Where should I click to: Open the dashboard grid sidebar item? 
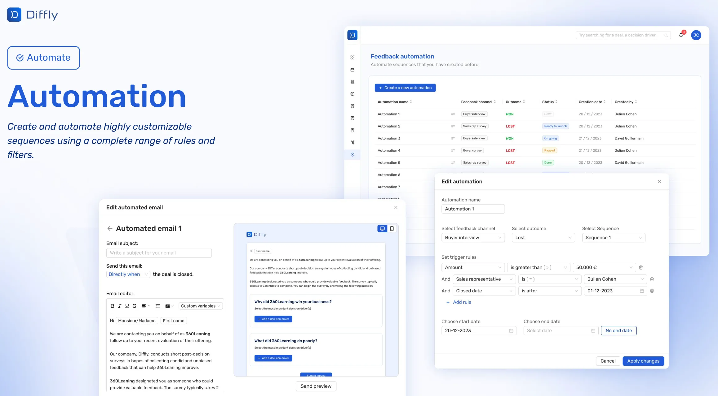click(352, 58)
